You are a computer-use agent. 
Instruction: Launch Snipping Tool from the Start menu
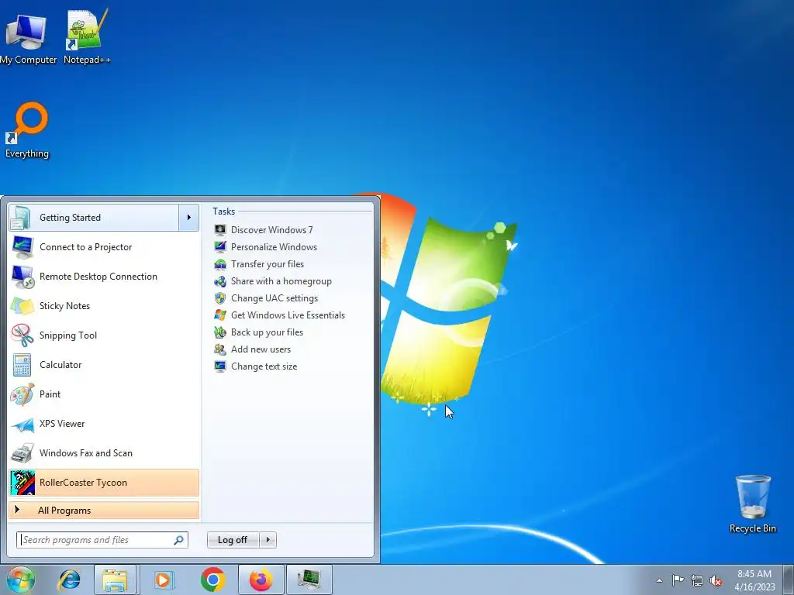pos(104,335)
